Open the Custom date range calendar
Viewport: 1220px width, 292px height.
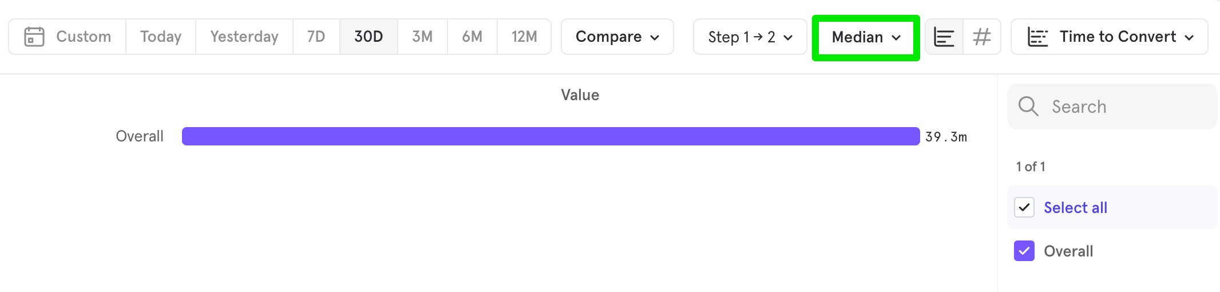68,37
